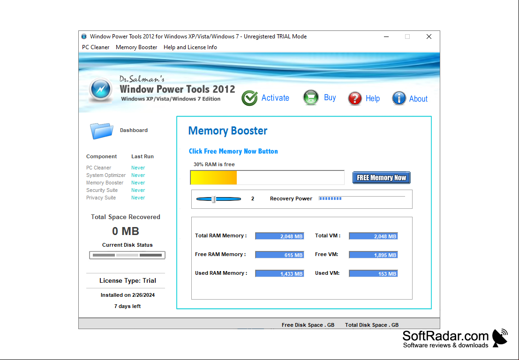Click the Used RAM Memory value 1,433 MB
This screenshot has width=519, height=360.
click(279, 273)
